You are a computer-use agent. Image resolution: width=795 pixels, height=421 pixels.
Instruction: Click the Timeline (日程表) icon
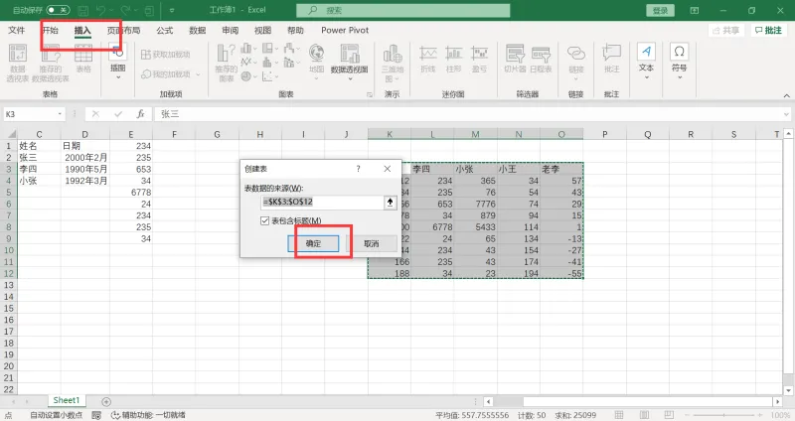tap(541, 59)
